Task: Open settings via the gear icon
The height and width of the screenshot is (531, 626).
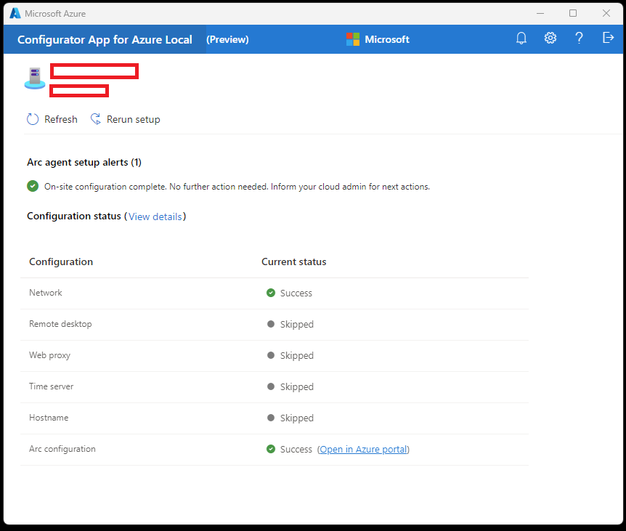Action: [550, 38]
